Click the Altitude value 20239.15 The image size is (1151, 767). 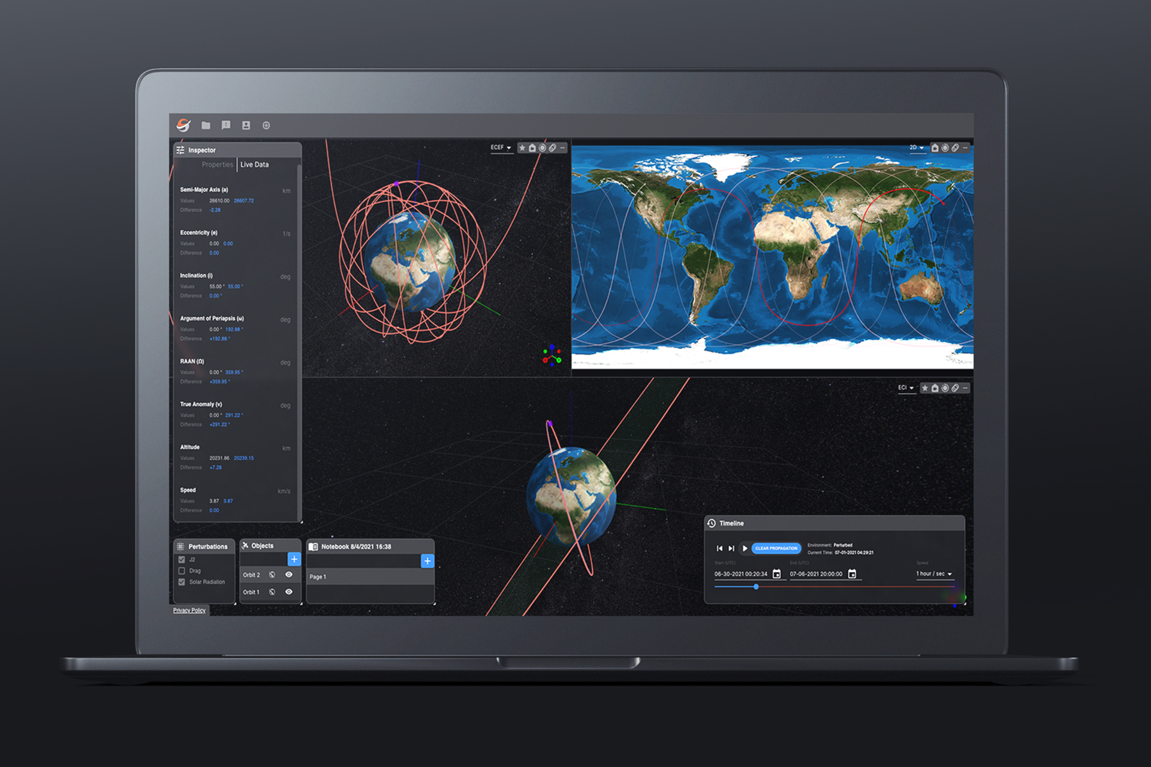pyautogui.click(x=243, y=458)
